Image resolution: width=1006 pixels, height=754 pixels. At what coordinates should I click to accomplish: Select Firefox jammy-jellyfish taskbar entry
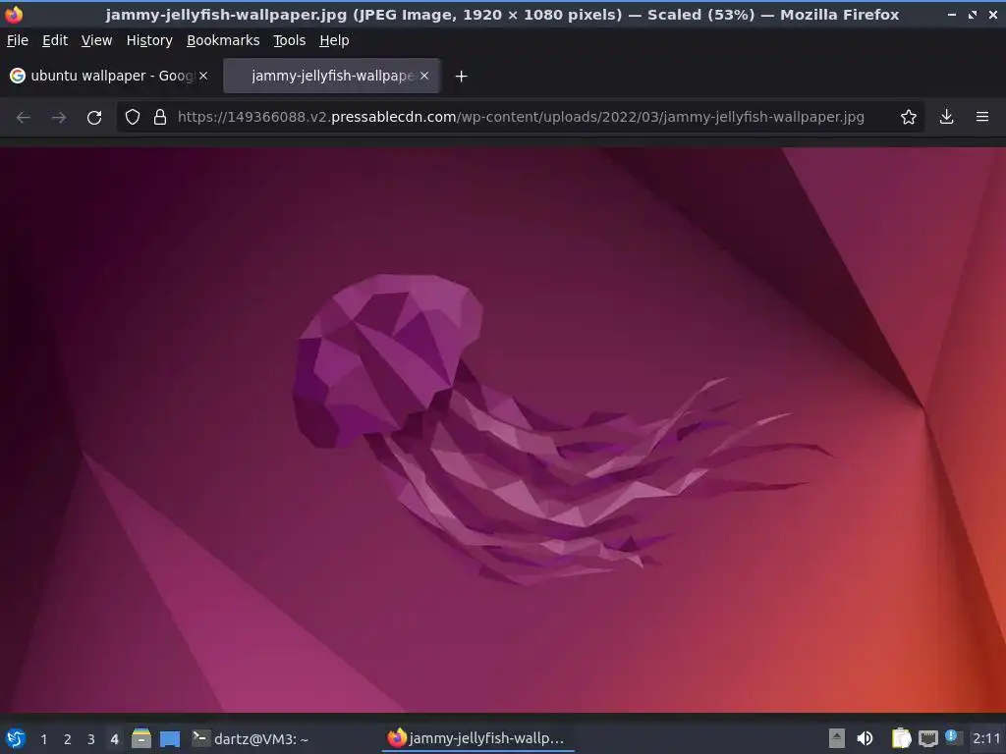click(x=477, y=738)
